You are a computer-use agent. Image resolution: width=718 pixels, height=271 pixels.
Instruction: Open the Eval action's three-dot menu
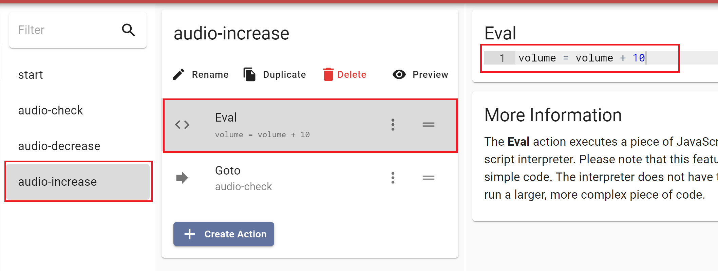(x=393, y=125)
